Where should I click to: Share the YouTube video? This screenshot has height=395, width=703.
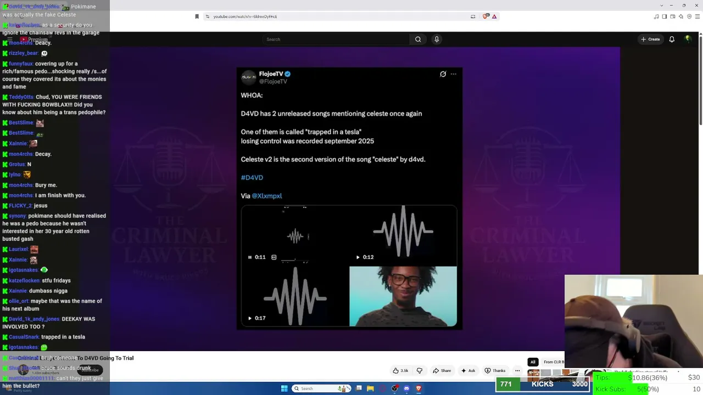[x=442, y=371]
